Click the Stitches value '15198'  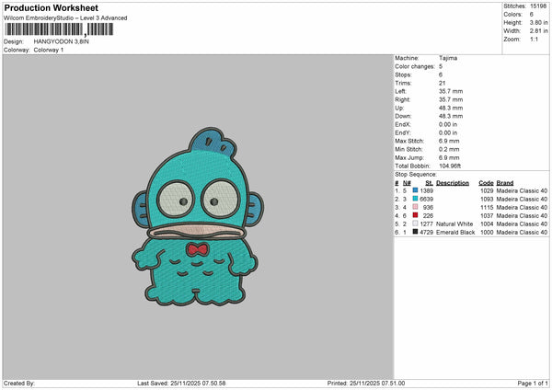pos(538,6)
